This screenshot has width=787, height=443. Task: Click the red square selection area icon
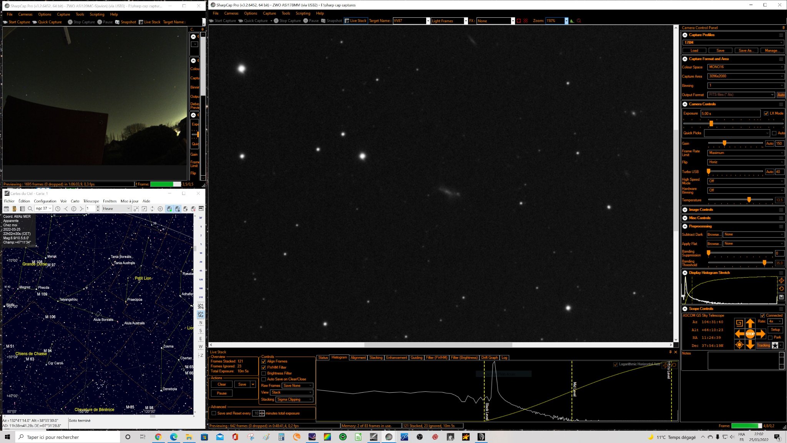pos(518,21)
